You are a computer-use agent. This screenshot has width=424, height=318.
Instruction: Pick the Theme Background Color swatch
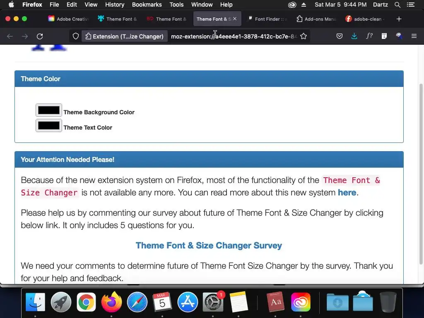coord(49,110)
